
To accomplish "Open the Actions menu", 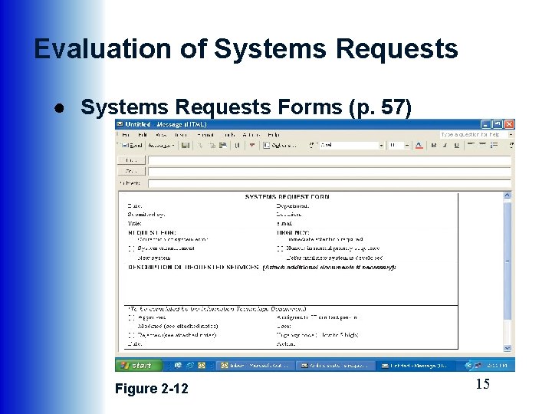I will pos(251,135).
